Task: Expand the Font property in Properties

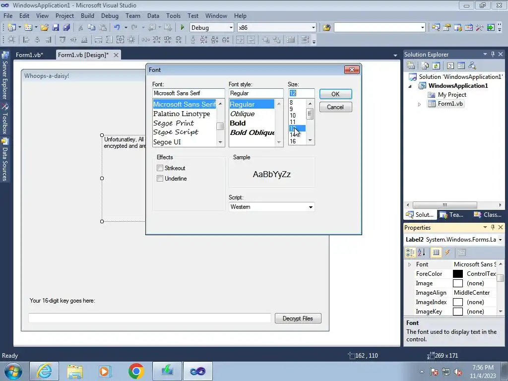Action: tap(409, 264)
